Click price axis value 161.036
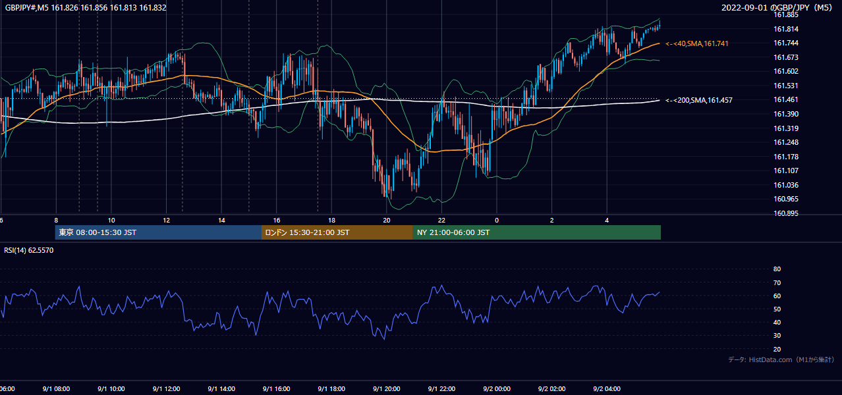 (x=786, y=185)
